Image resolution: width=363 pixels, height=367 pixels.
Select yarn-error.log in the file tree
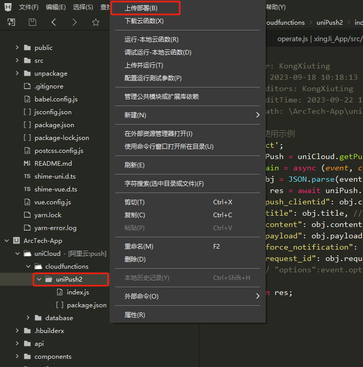coord(55,228)
